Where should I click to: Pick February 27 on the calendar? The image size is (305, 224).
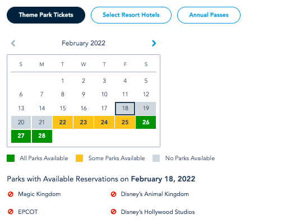click(x=21, y=136)
